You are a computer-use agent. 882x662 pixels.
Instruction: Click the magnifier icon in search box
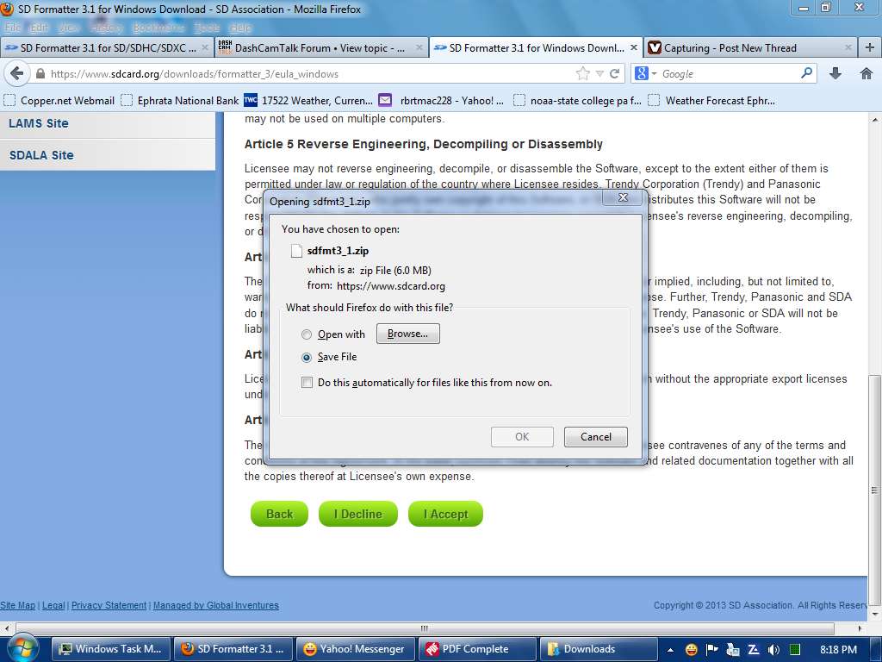tap(806, 73)
